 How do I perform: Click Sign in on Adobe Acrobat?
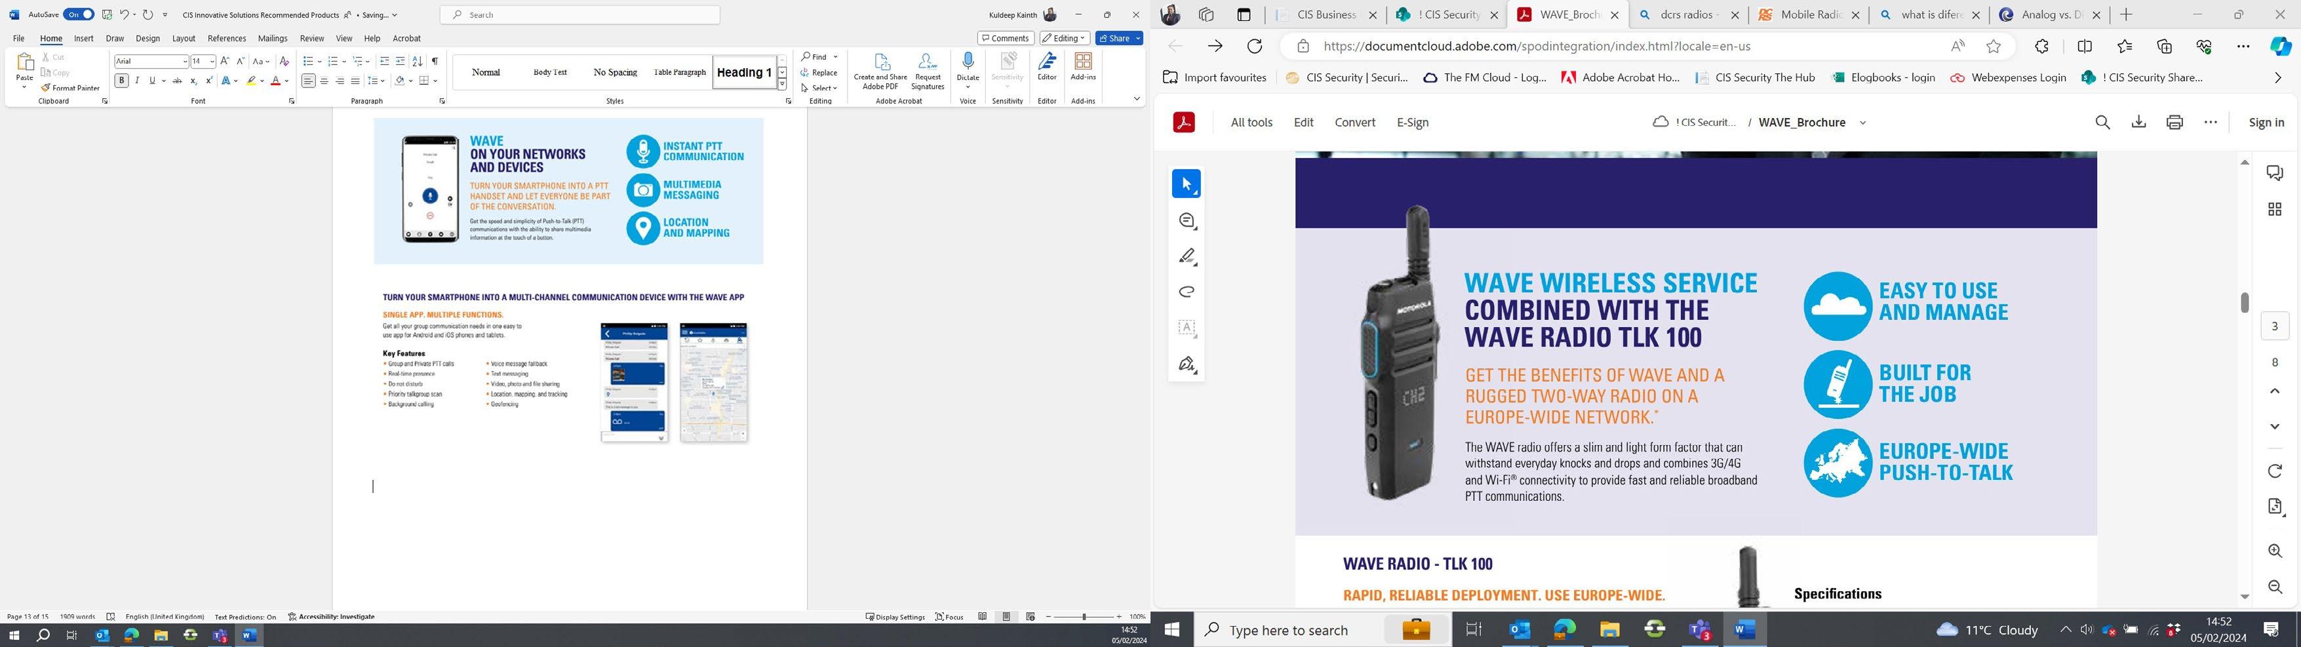pos(2266,123)
